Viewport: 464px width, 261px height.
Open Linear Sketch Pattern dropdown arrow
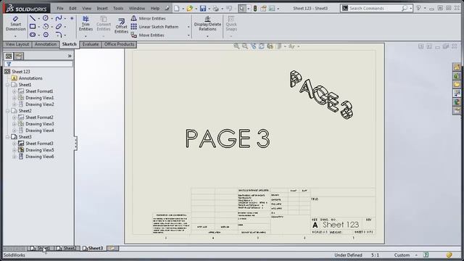click(x=188, y=27)
